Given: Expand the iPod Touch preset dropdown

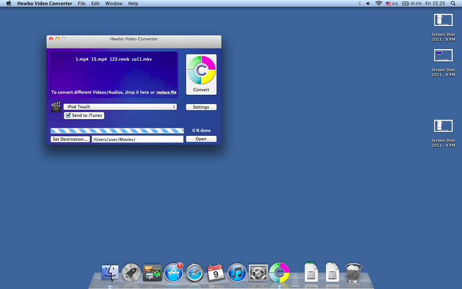Looking at the screenshot, I should coord(120,107).
